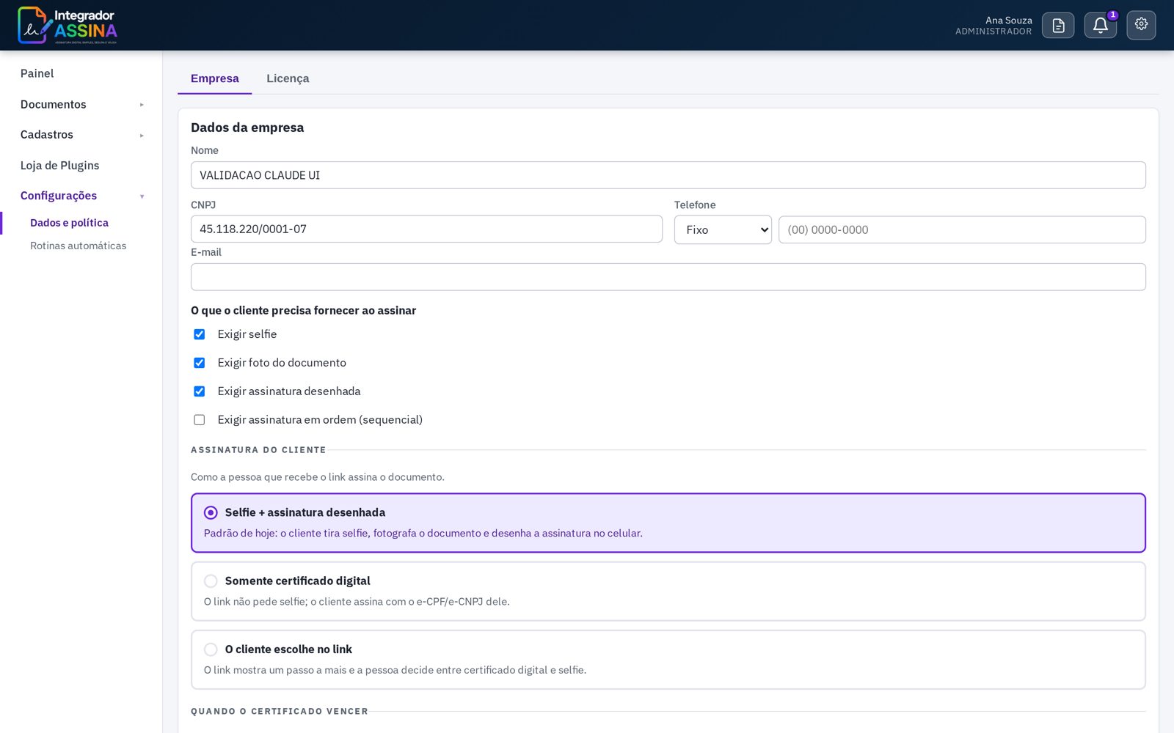Screen dimensions: 1174x733
Task: Go to Painel in sidebar
Action: coord(37,73)
